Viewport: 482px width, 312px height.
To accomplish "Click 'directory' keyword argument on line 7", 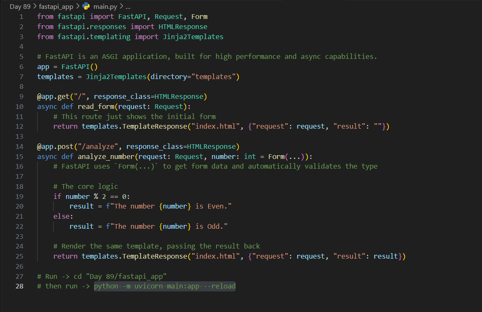I will tap(169, 77).
